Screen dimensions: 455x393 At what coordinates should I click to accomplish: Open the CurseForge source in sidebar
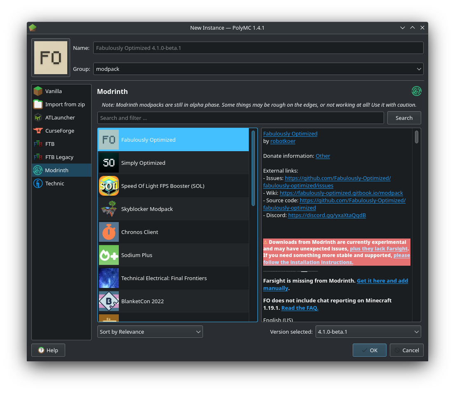click(x=38, y=131)
